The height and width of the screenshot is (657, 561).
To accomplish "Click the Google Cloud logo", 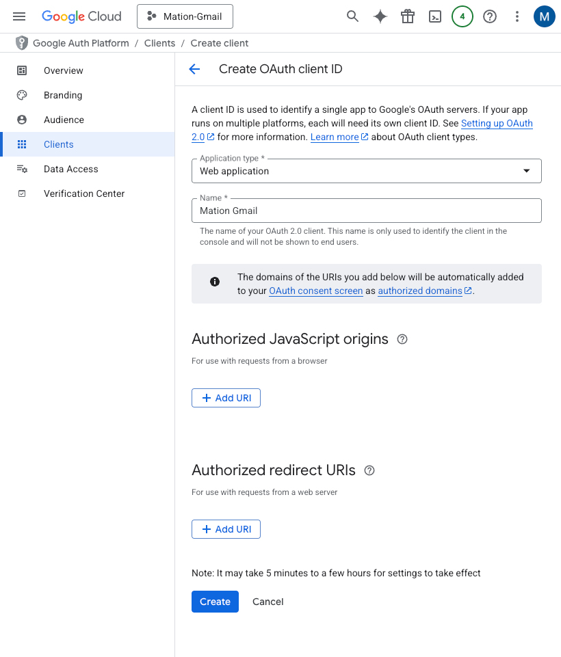I will (x=81, y=16).
